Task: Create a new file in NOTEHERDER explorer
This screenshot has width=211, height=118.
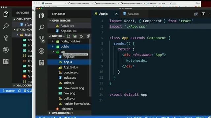Action: pyautogui.click(x=68, y=36)
